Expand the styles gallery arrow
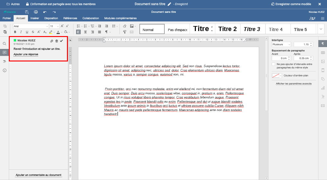Screen dimensions: 327x180 click(x=321, y=29)
